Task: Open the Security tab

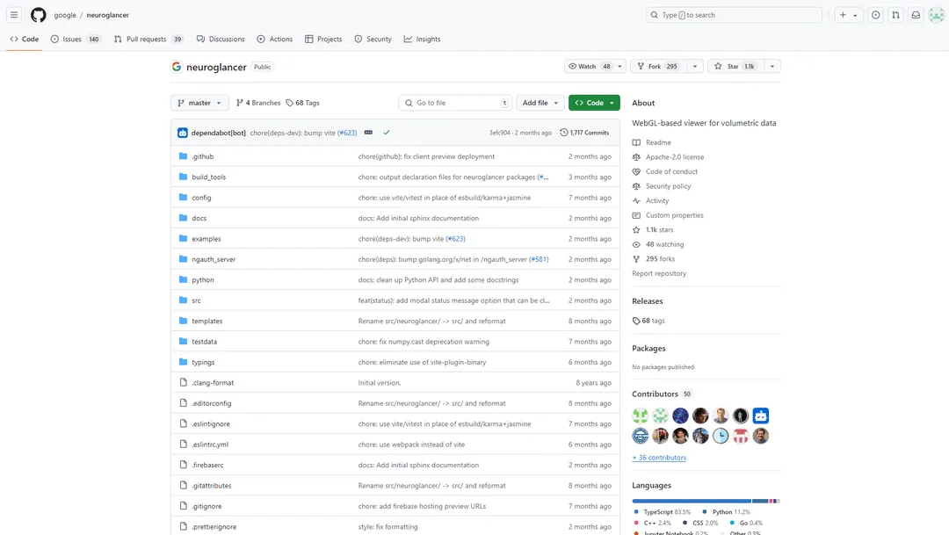Action: point(373,40)
